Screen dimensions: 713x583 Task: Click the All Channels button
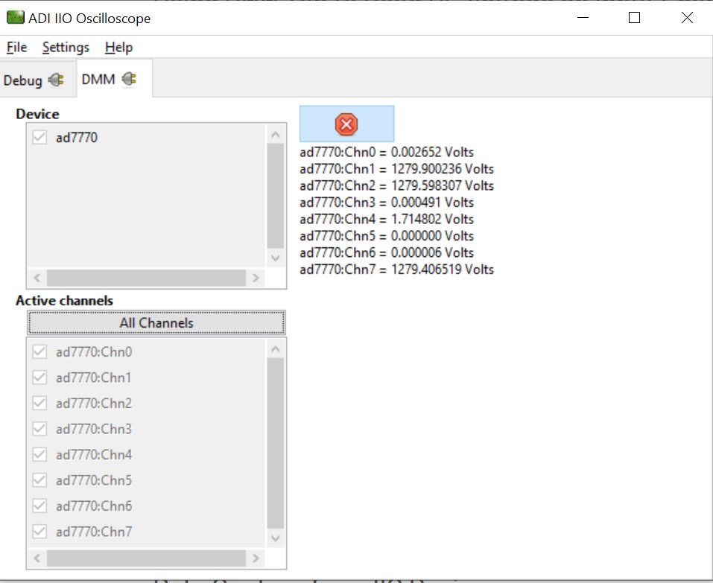coord(156,322)
